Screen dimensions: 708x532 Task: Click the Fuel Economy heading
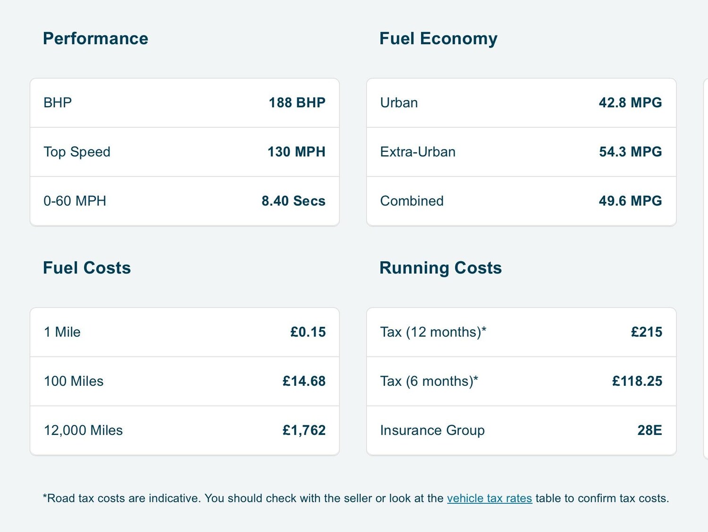click(438, 39)
